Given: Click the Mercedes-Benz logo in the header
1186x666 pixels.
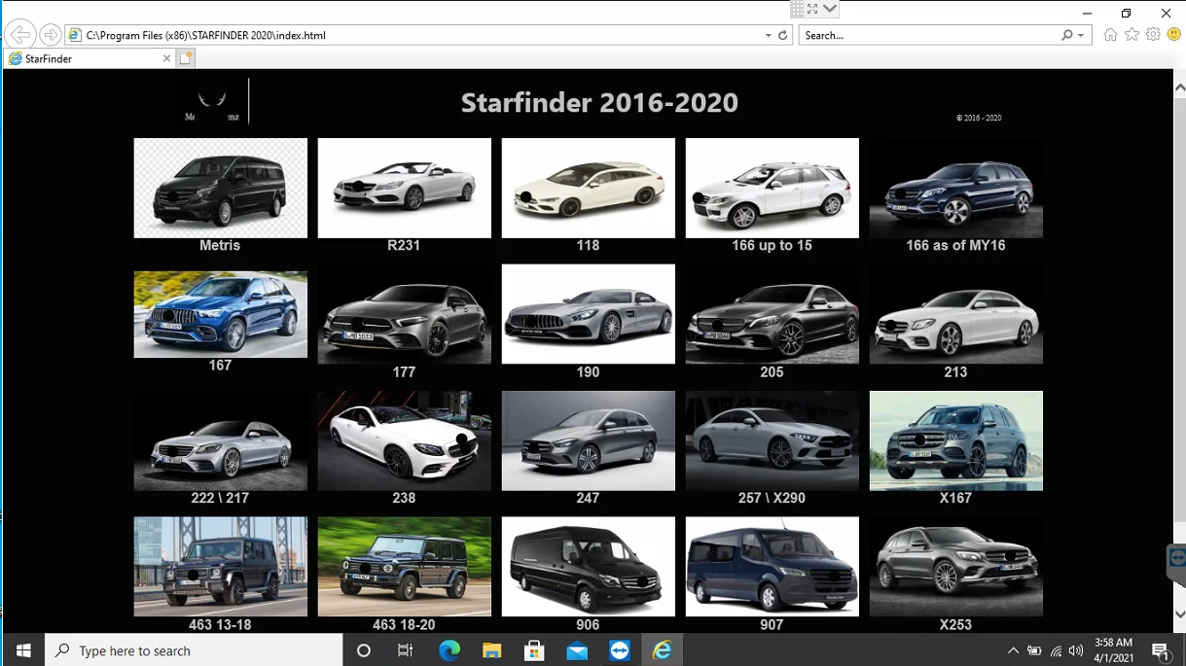Looking at the screenshot, I should pos(212,101).
